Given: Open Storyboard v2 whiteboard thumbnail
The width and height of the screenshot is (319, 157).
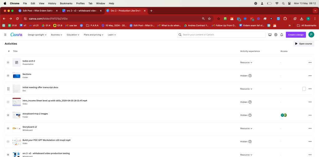Looking at the screenshot, I should (x=17, y=128).
